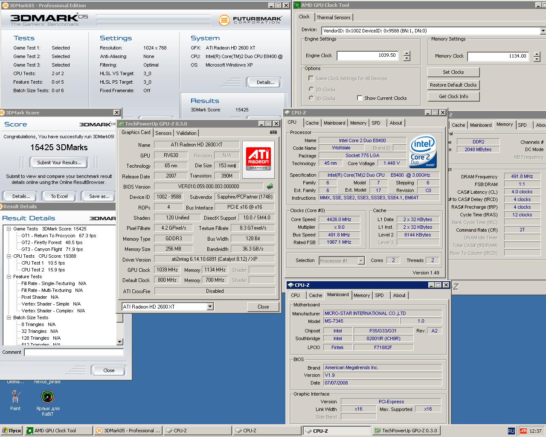This screenshot has width=546, height=437.
Task: Click the ATI tray icon in system tray
Action: (x=523, y=431)
